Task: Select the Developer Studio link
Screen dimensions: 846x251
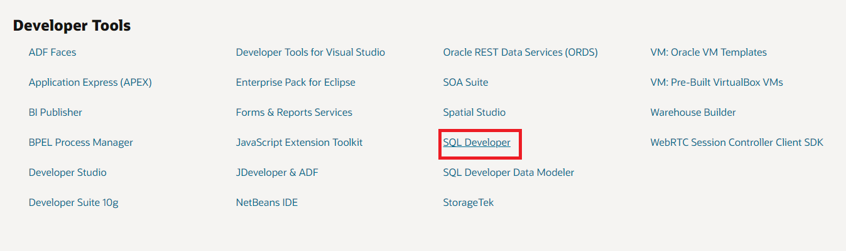Action: click(68, 173)
